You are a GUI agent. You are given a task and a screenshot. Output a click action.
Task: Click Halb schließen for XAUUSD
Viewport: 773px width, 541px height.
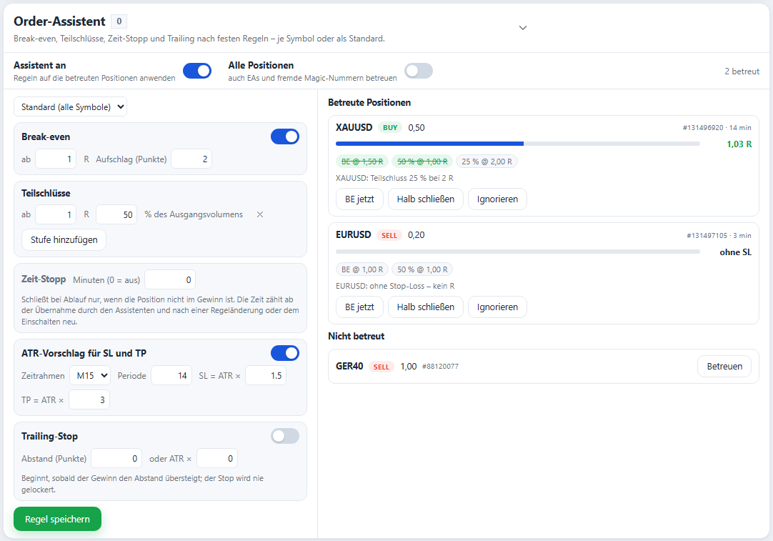pyautogui.click(x=426, y=199)
